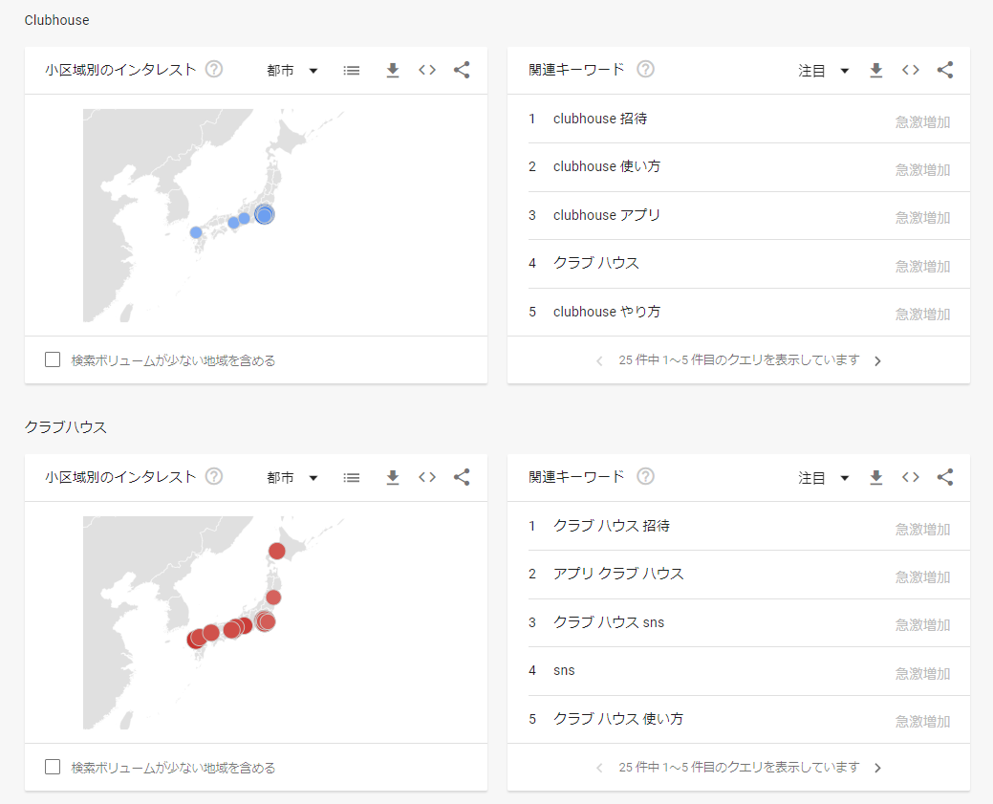Share the クラブハウス 関連キーワード card
Image resolution: width=993 pixels, height=804 pixels.
tap(945, 478)
